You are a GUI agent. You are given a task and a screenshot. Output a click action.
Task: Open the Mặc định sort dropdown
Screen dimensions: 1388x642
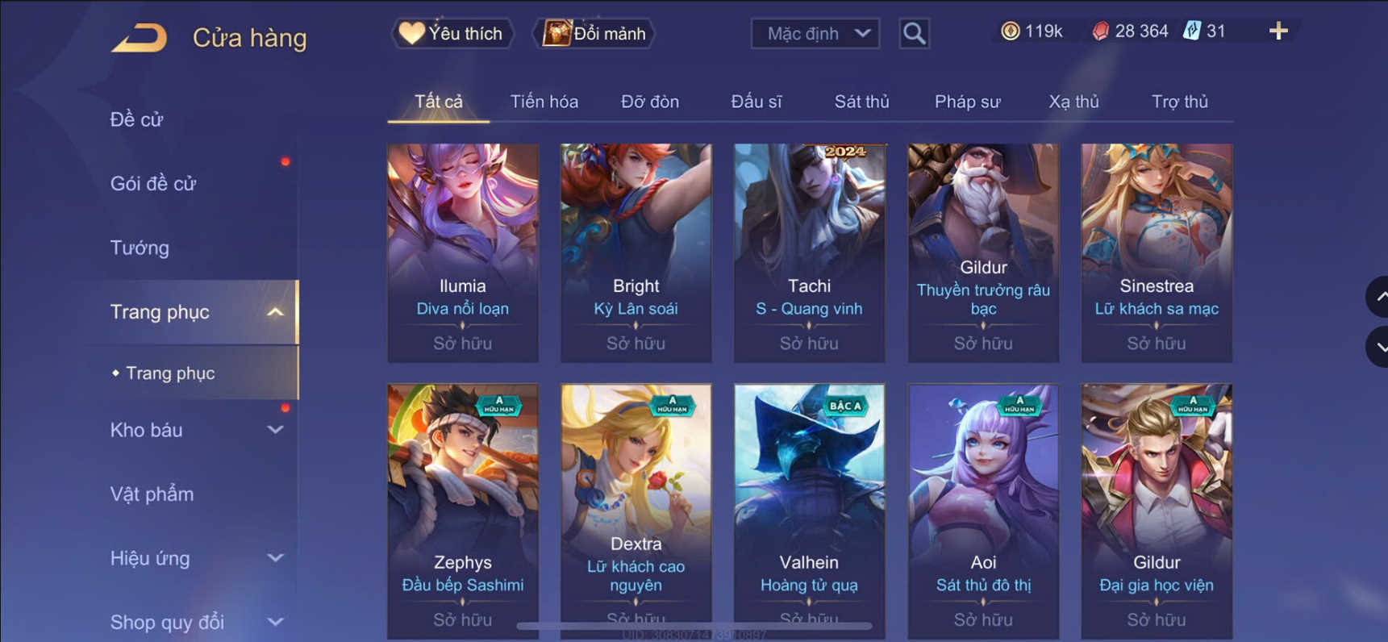click(815, 34)
